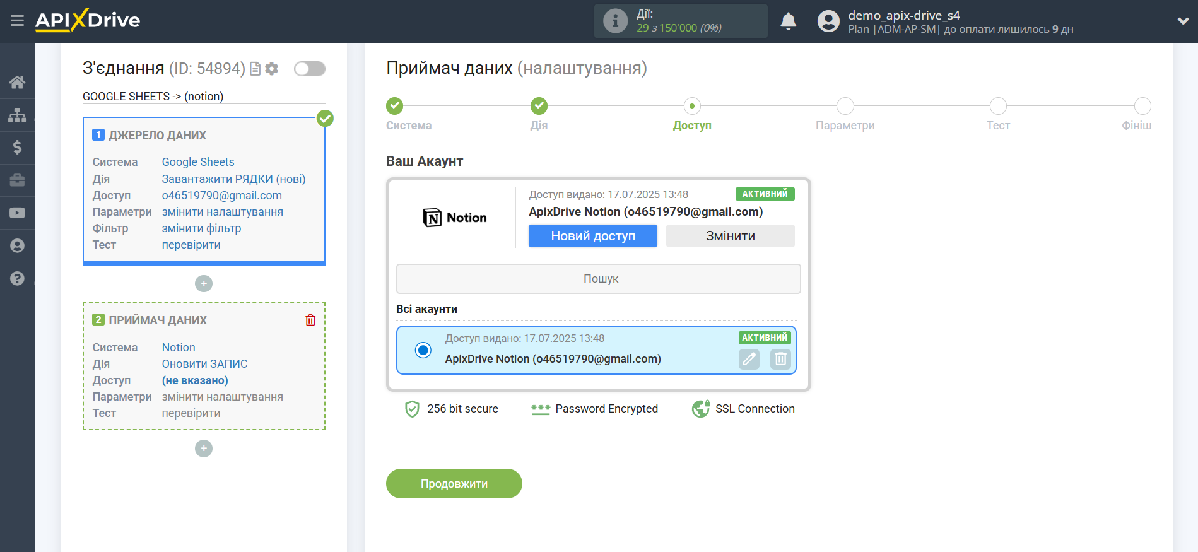Click the source перевірити test link

point(191,245)
